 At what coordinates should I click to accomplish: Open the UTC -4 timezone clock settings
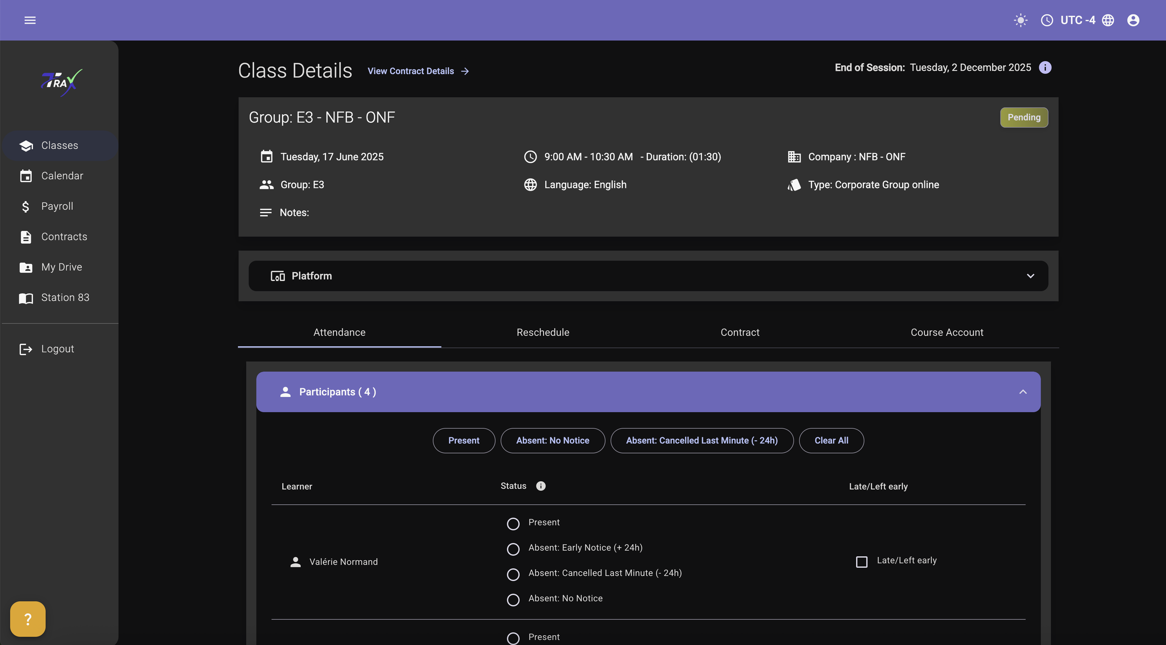[x=1046, y=20]
